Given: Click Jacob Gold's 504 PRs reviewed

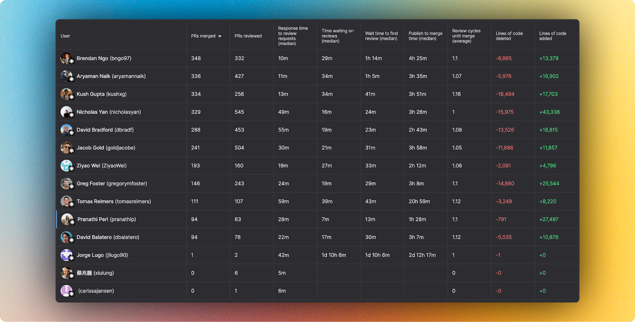Looking at the screenshot, I should pyautogui.click(x=239, y=148).
